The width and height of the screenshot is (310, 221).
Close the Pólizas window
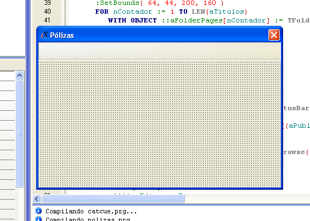click(274, 35)
